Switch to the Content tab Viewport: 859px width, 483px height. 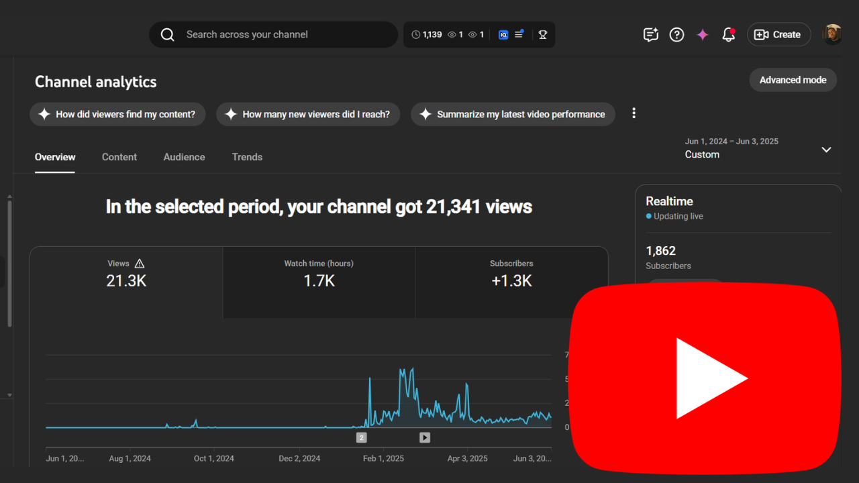[x=119, y=157]
